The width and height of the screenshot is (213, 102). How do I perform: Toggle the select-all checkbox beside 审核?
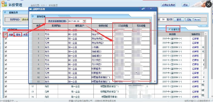pyautogui.click(x=6, y=34)
